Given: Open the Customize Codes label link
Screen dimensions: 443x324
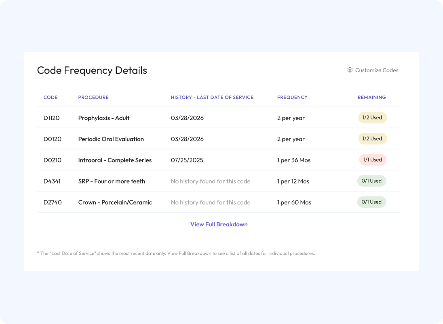Looking at the screenshot, I should pos(377,70).
